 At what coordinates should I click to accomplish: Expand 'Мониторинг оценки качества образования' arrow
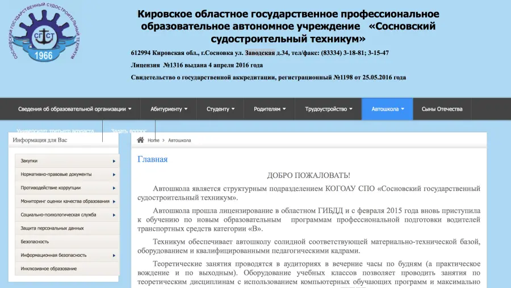click(x=114, y=201)
